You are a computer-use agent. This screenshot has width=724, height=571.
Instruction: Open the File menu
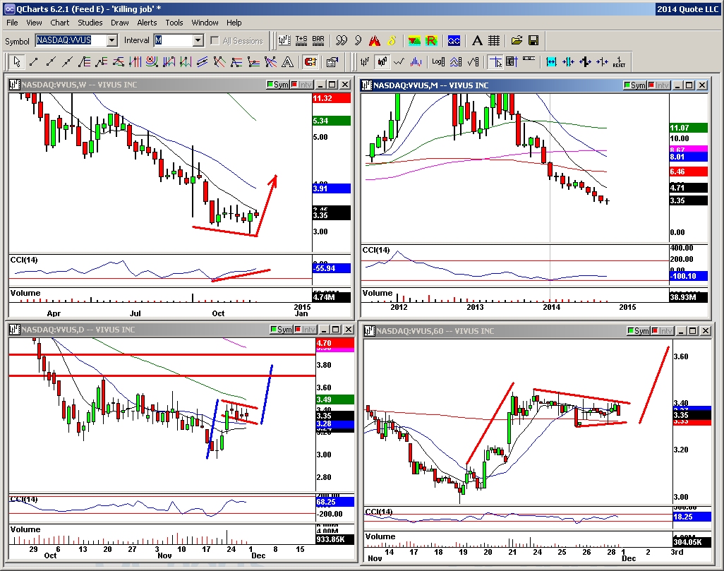(x=12, y=23)
